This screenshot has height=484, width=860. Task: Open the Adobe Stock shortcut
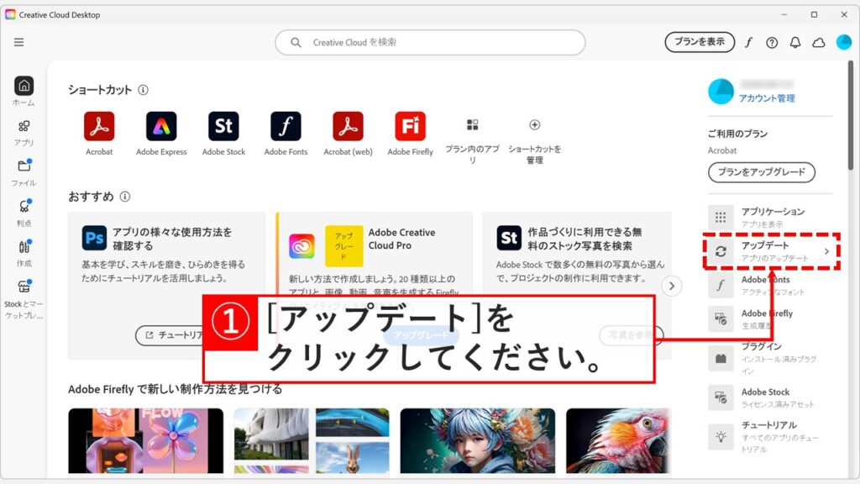click(x=223, y=134)
